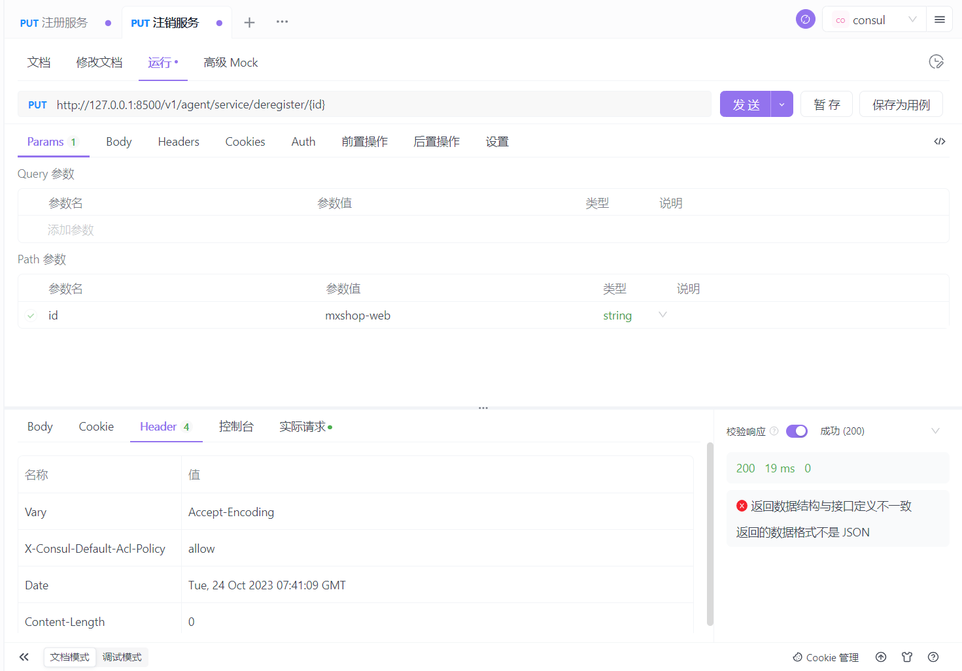Open the send button dropdown arrow
The image size is (962, 671).
coord(782,105)
